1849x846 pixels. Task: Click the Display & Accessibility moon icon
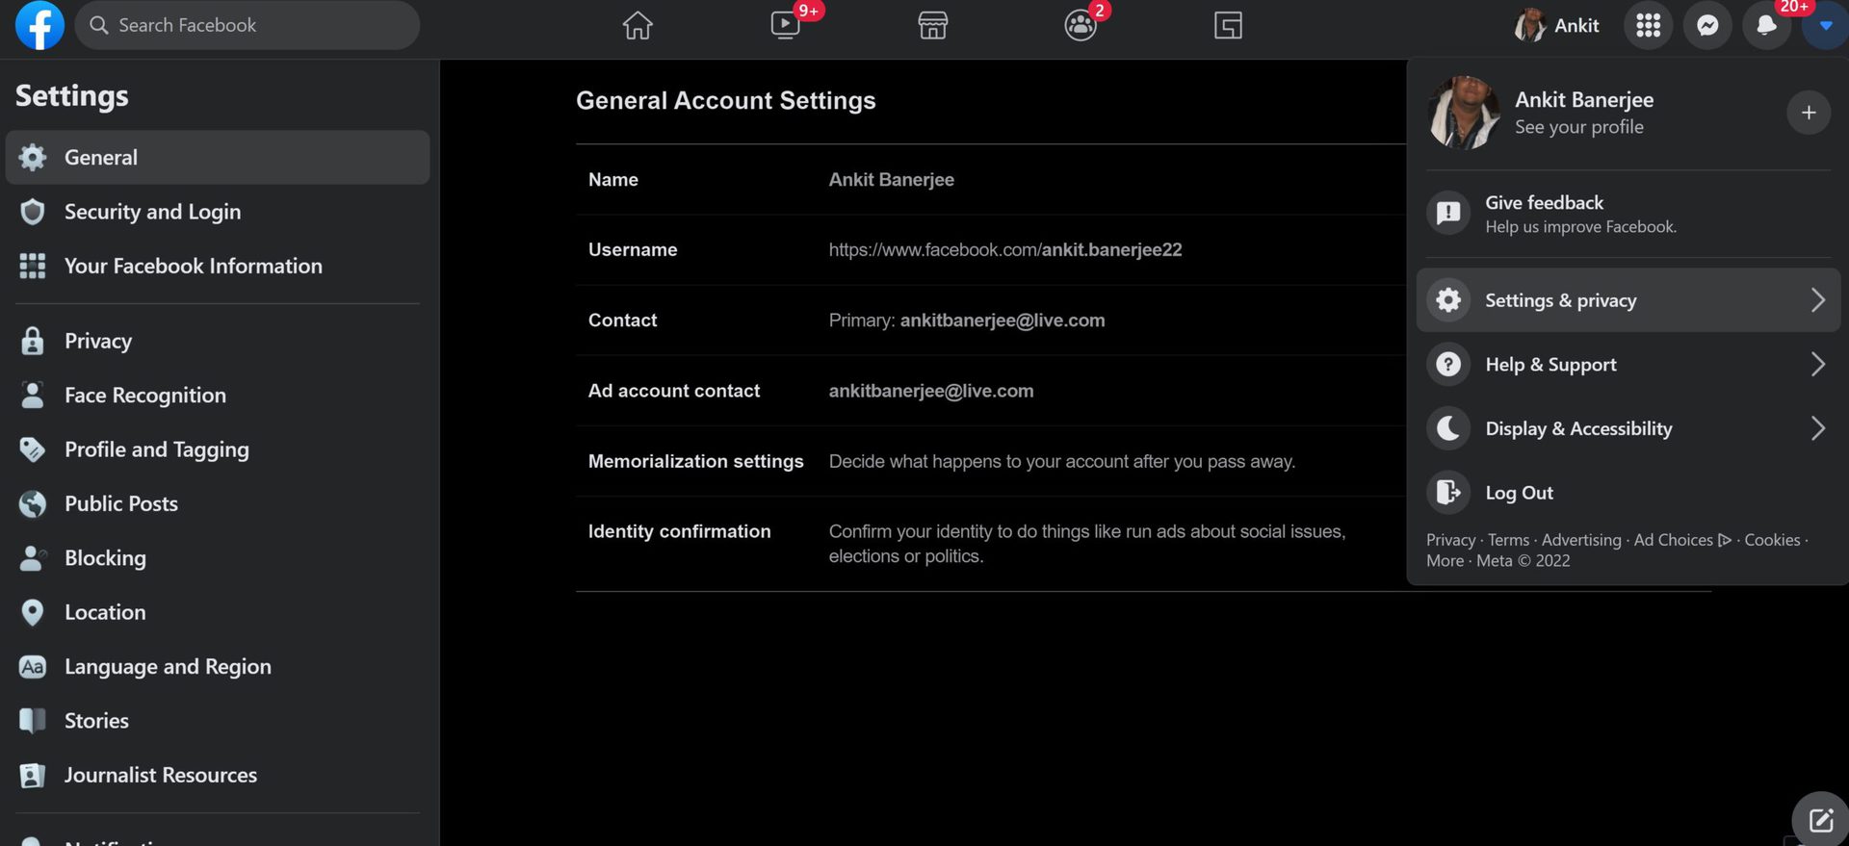tap(1448, 428)
